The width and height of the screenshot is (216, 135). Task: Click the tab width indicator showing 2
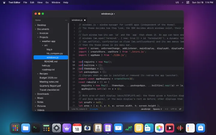point(166,109)
